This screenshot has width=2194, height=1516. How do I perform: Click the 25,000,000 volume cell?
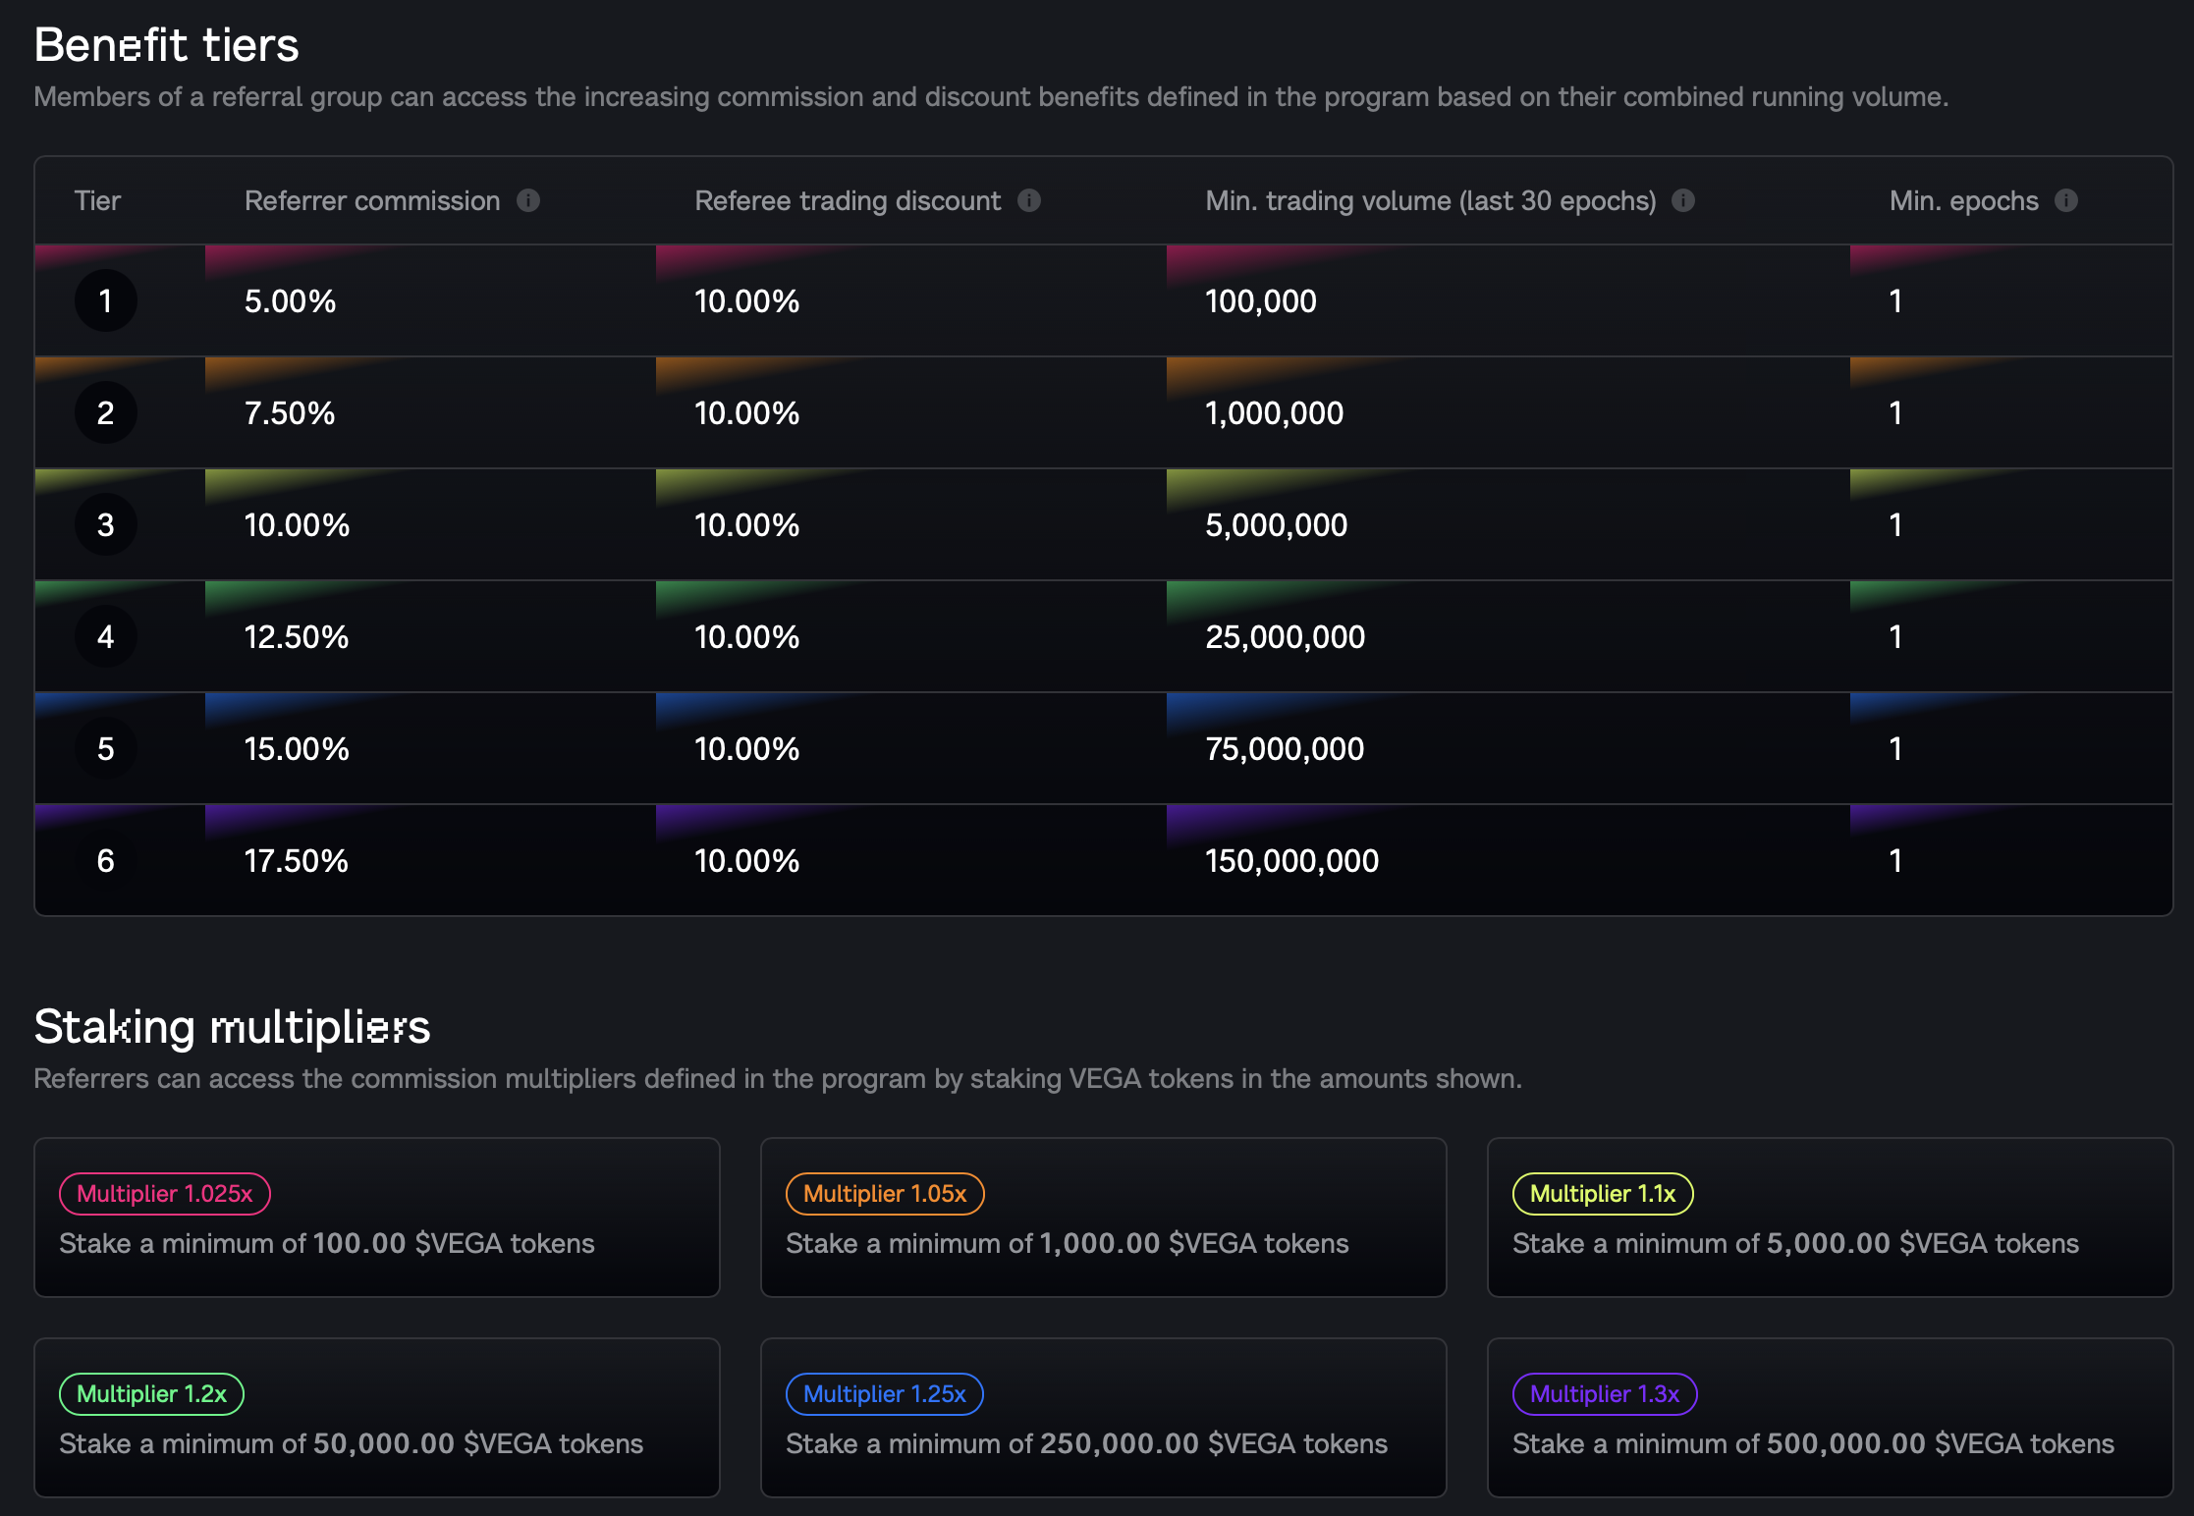pyautogui.click(x=1285, y=636)
